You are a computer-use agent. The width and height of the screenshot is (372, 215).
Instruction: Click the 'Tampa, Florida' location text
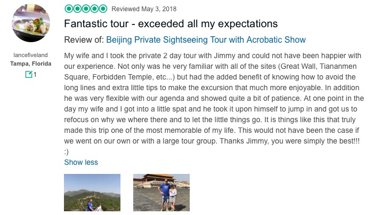[x=31, y=64]
